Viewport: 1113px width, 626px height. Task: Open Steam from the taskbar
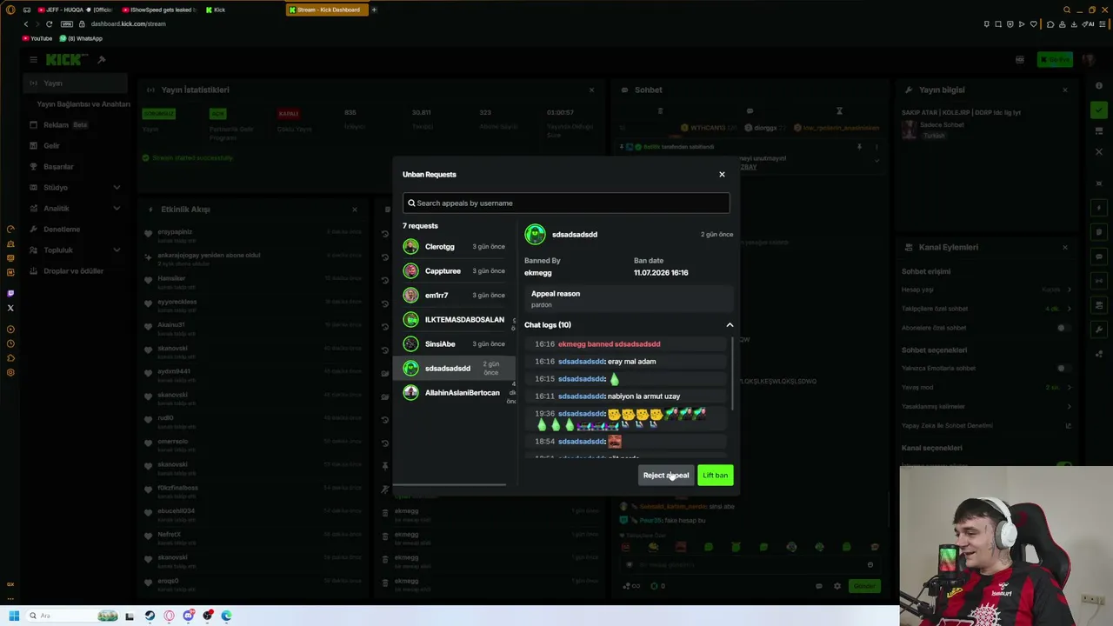[150, 616]
